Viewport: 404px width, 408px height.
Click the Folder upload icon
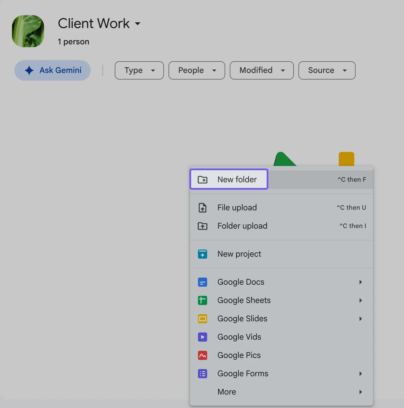[203, 226]
